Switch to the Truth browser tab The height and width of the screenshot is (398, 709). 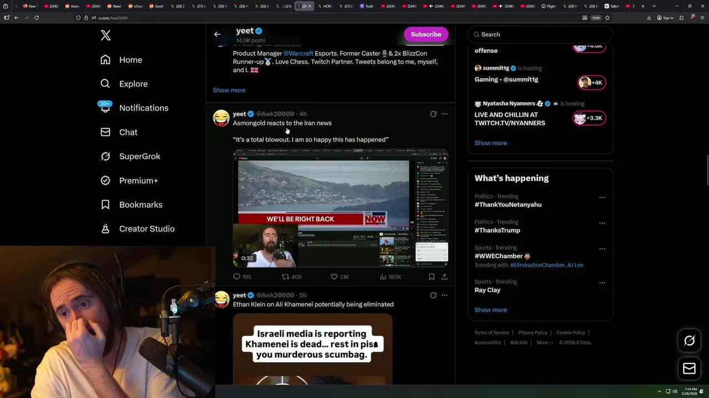(366, 6)
